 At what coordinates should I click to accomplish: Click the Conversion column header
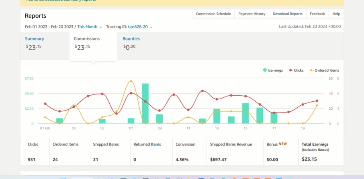coord(186,144)
